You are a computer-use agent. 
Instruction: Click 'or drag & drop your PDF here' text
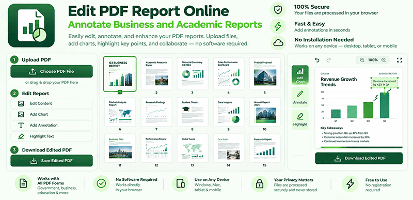tap(52, 83)
